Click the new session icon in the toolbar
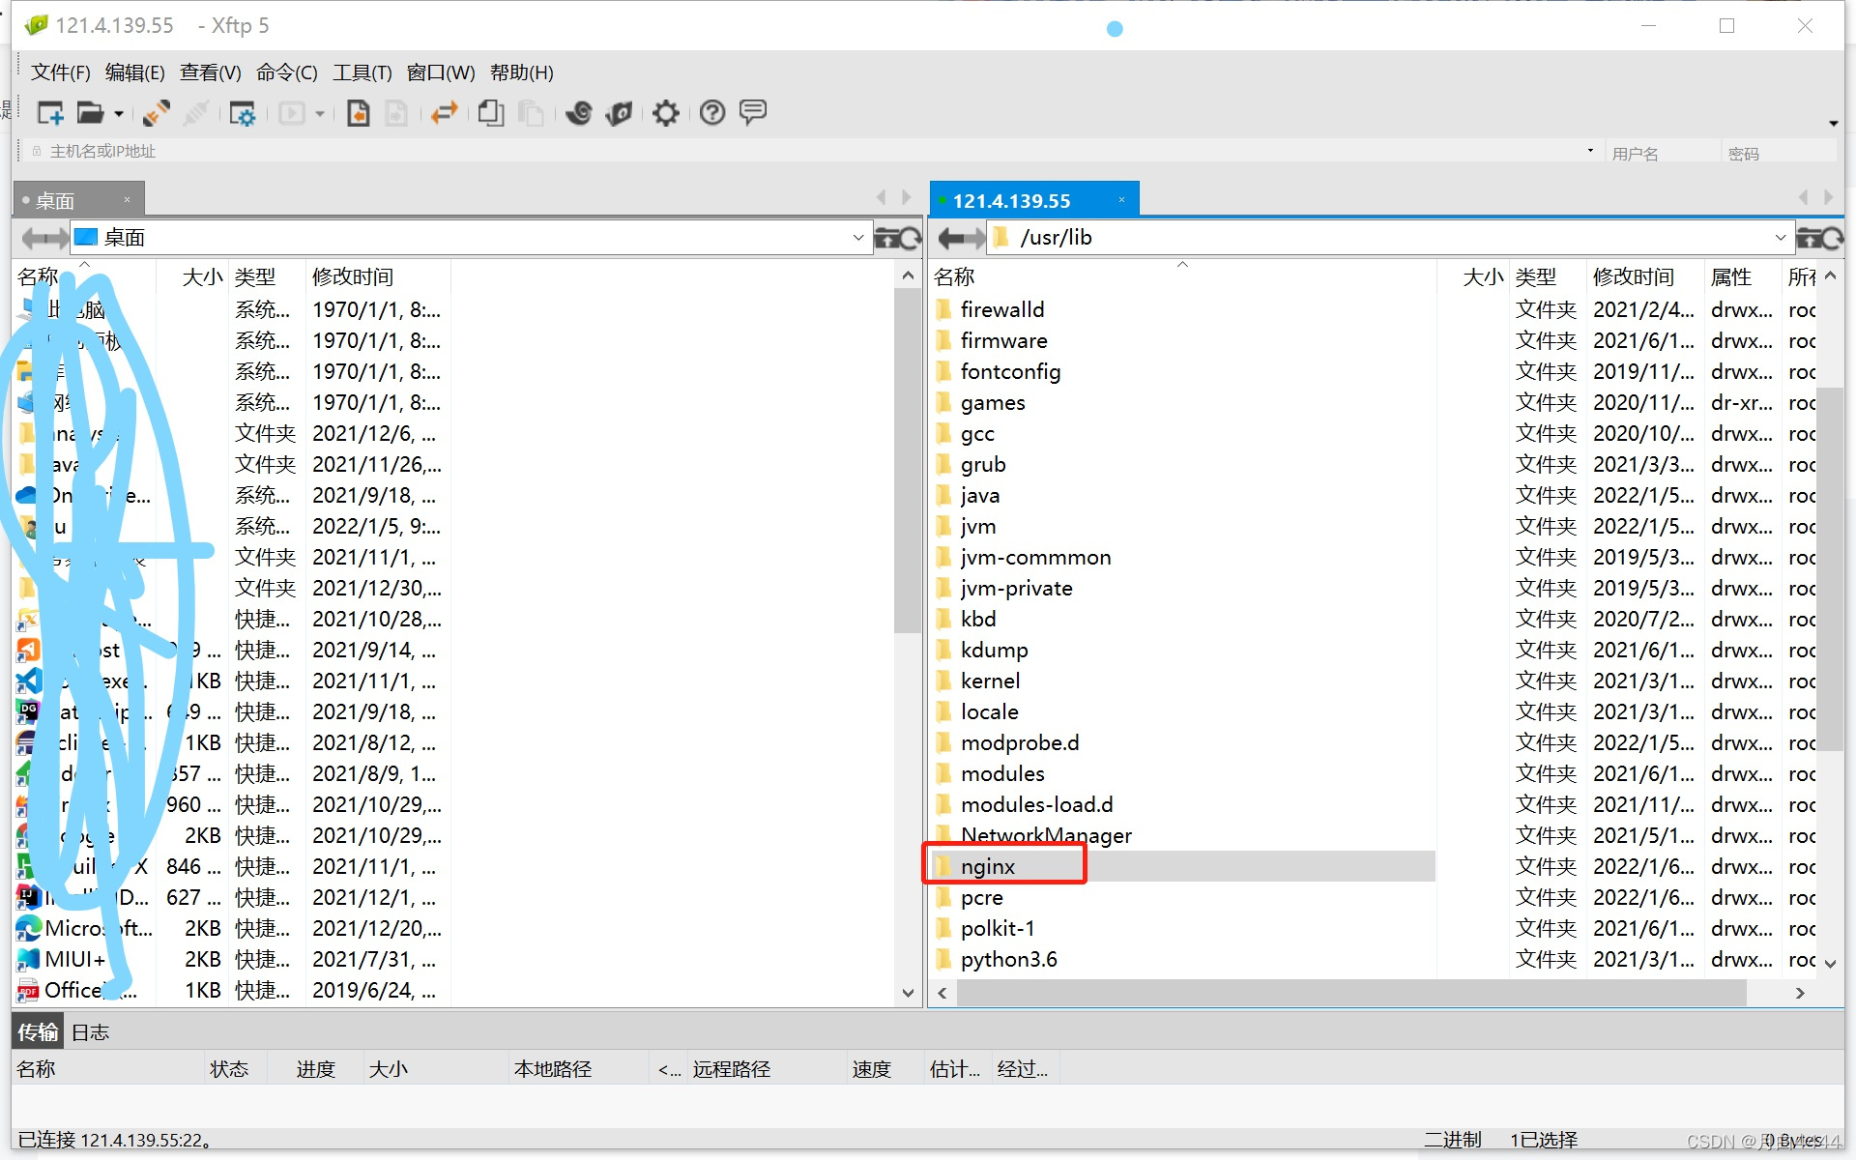Viewport: 1856px width, 1160px height. (x=50, y=113)
